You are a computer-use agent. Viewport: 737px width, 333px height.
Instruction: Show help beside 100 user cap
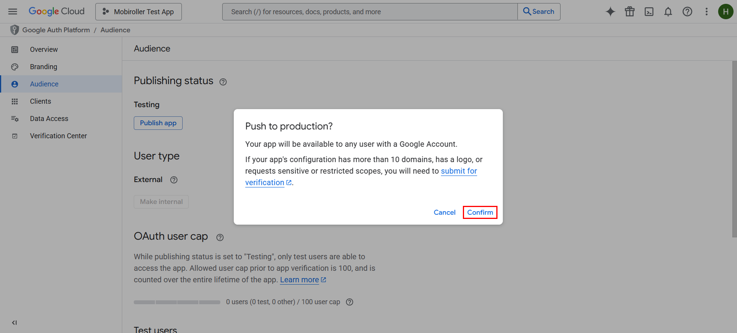pos(349,302)
